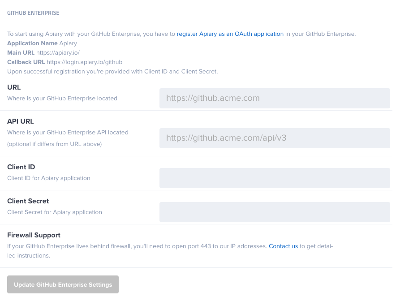Image resolution: width=400 pixels, height=301 pixels.
Task: Click the Callback URL https://login.apiary.io/github text
Action: [x=65, y=62]
